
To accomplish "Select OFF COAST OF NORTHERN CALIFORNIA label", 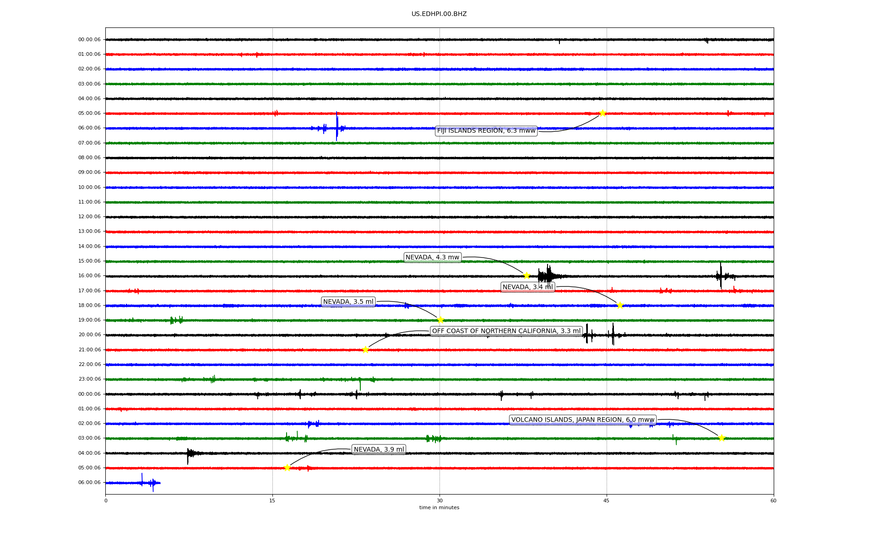I will (x=506, y=331).
